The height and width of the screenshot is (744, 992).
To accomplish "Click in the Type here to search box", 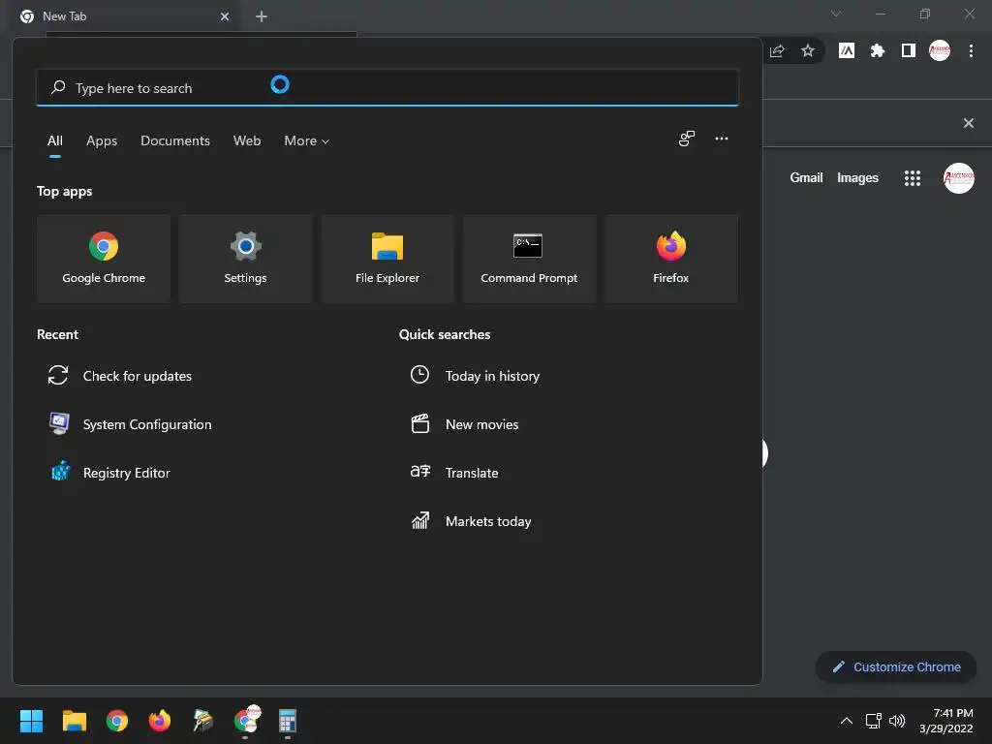I will pos(387,88).
